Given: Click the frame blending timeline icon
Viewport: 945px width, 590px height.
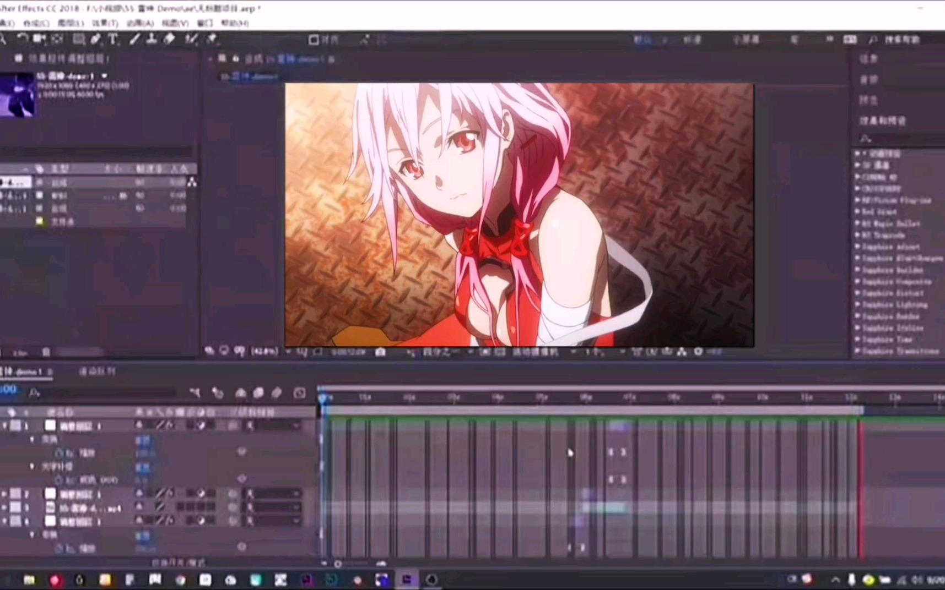Looking at the screenshot, I should pyautogui.click(x=258, y=392).
